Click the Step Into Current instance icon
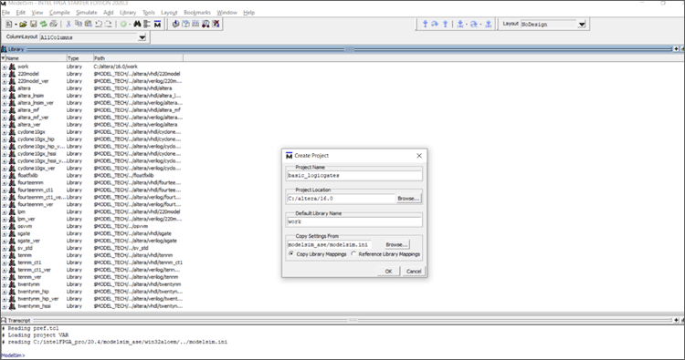The width and height of the screenshot is (685, 360). (460, 24)
